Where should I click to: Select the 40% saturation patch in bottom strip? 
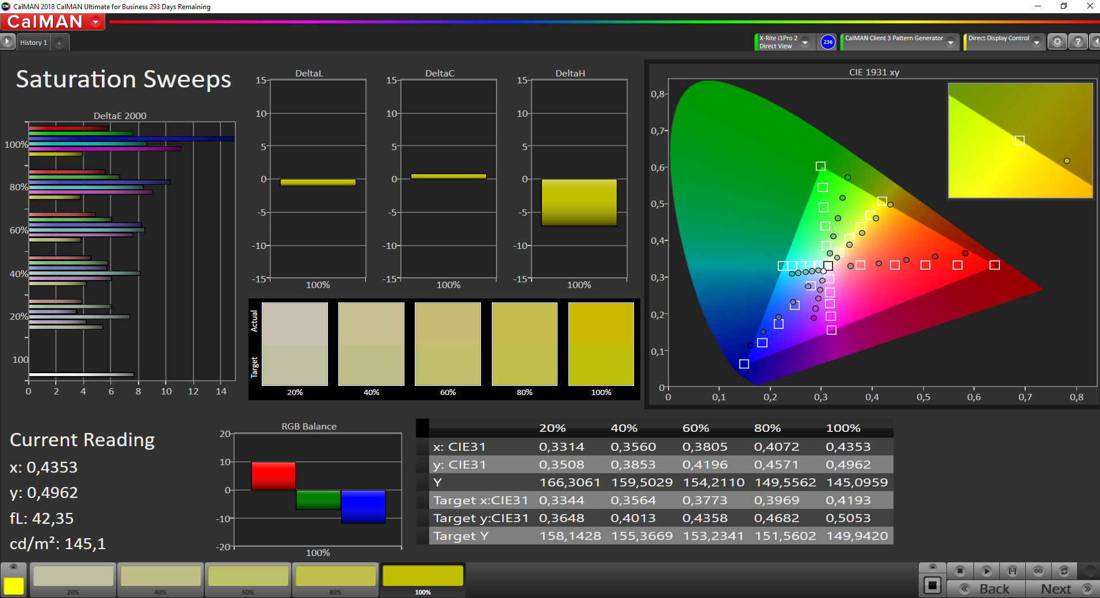(161, 580)
